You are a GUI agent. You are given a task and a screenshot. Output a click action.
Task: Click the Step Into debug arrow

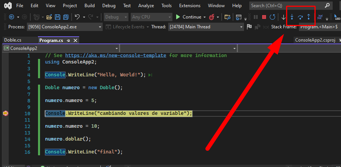(x=292, y=17)
